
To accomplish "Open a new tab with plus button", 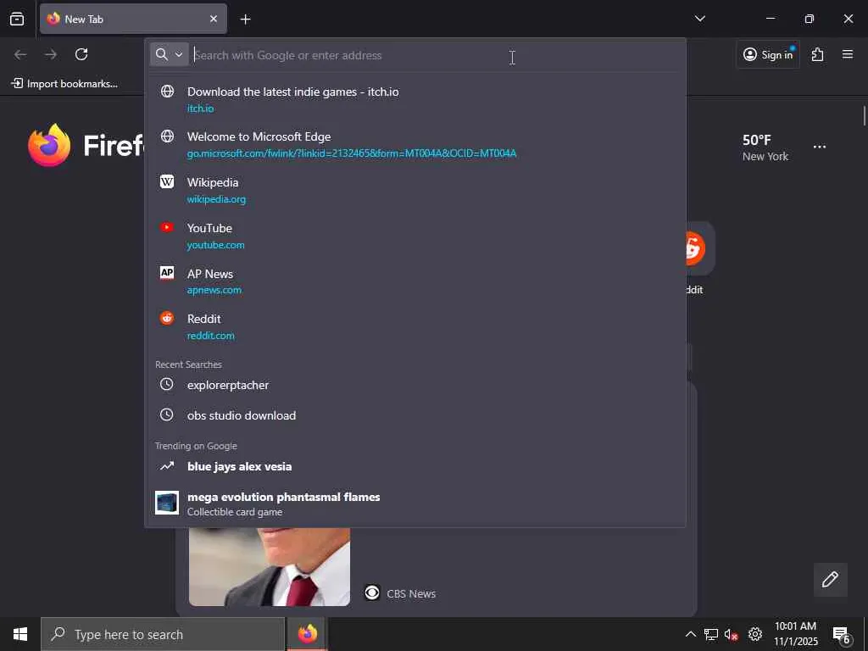I will pyautogui.click(x=245, y=19).
